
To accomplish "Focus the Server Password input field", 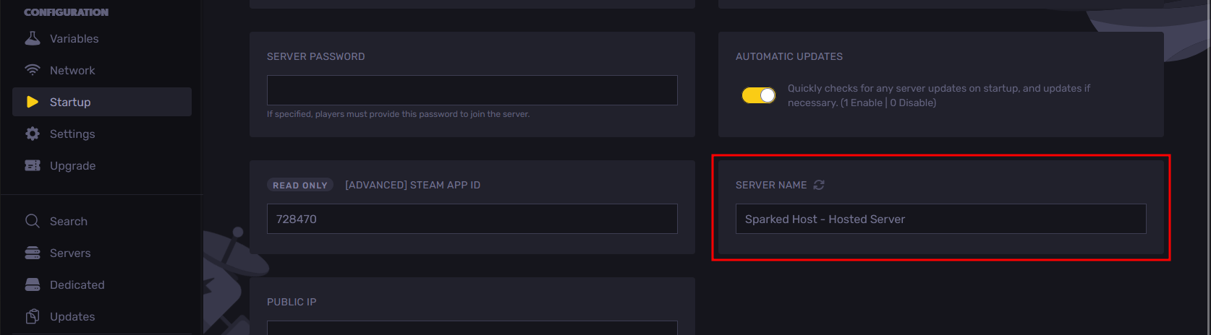I will [x=472, y=90].
